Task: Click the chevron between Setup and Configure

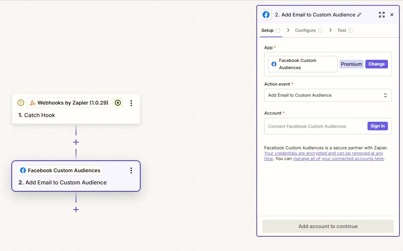Action: [288, 30]
